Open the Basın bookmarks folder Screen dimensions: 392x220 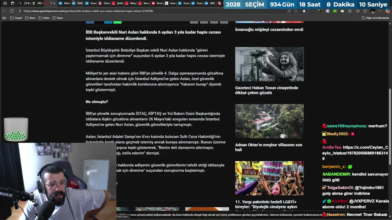pos(30,18)
